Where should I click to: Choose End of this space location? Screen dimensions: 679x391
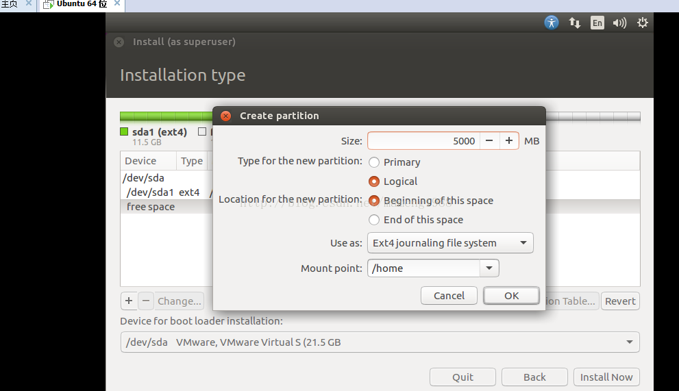tap(416, 220)
